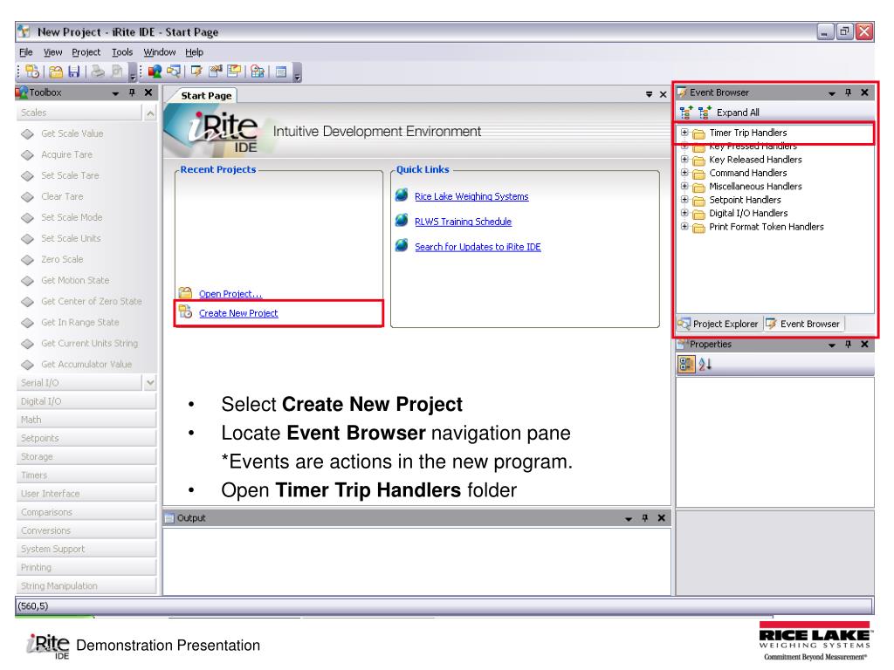Click the Expand All label in Event Browser
The height and width of the screenshot is (670, 894).
738,113
